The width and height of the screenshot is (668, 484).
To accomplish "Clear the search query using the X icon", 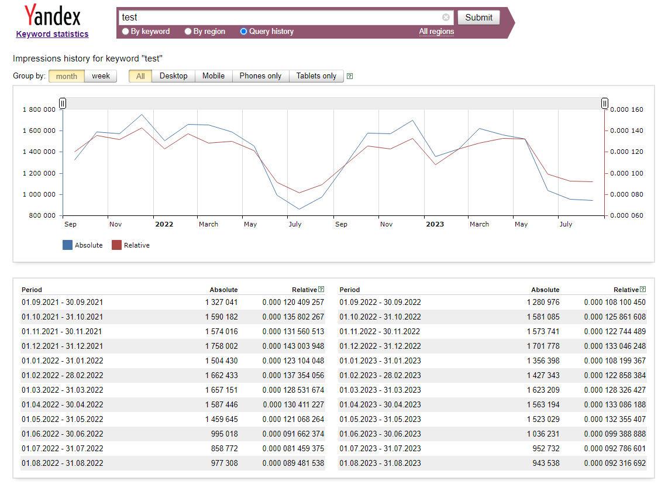I will (x=446, y=17).
